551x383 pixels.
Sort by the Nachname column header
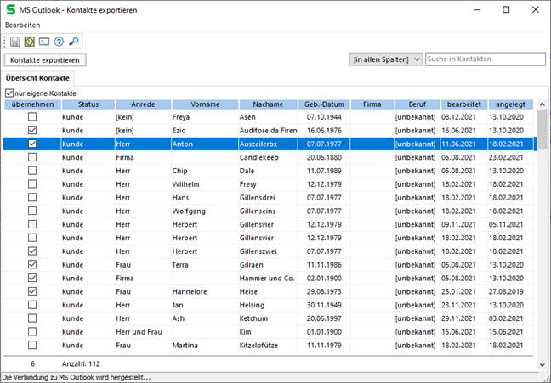point(267,104)
